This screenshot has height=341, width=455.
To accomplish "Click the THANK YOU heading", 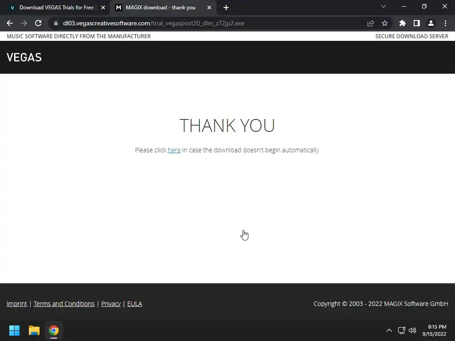I will pos(227,125).
